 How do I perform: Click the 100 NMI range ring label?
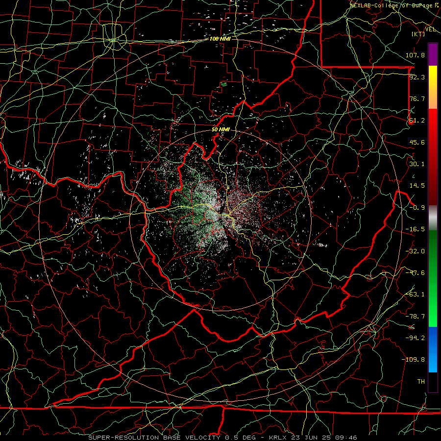click(220, 39)
